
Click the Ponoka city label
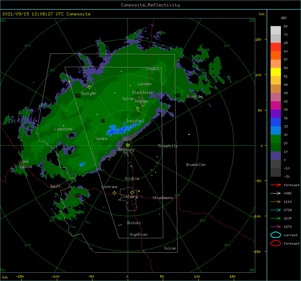153,69
